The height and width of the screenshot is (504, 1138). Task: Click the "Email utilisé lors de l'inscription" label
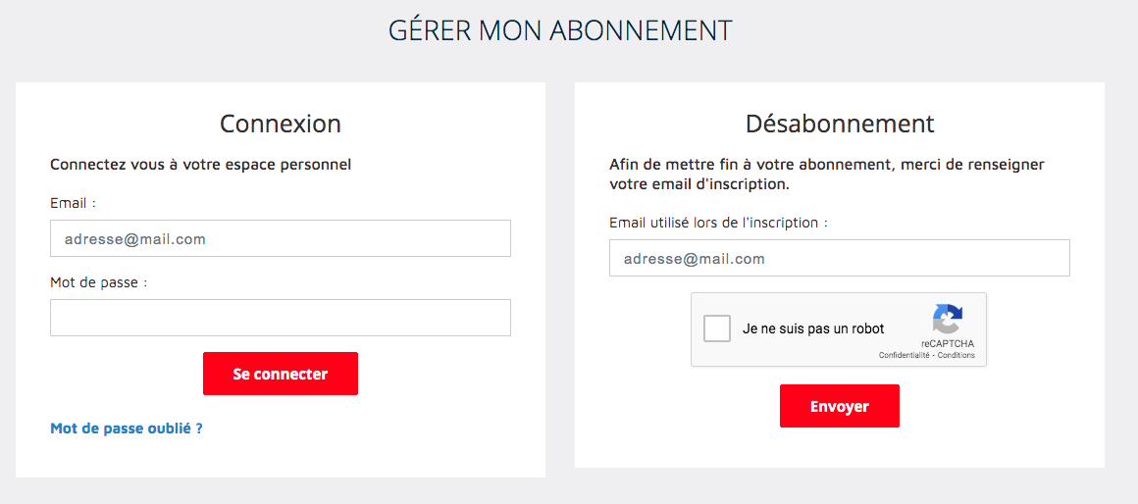[718, 223]
